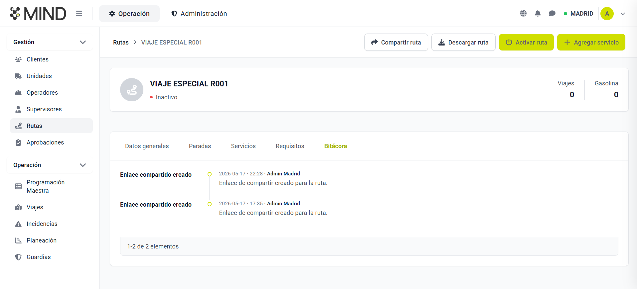This screenshot has height=289, width=637.
Task: Click the user avatar A
Action: (607, 14)
